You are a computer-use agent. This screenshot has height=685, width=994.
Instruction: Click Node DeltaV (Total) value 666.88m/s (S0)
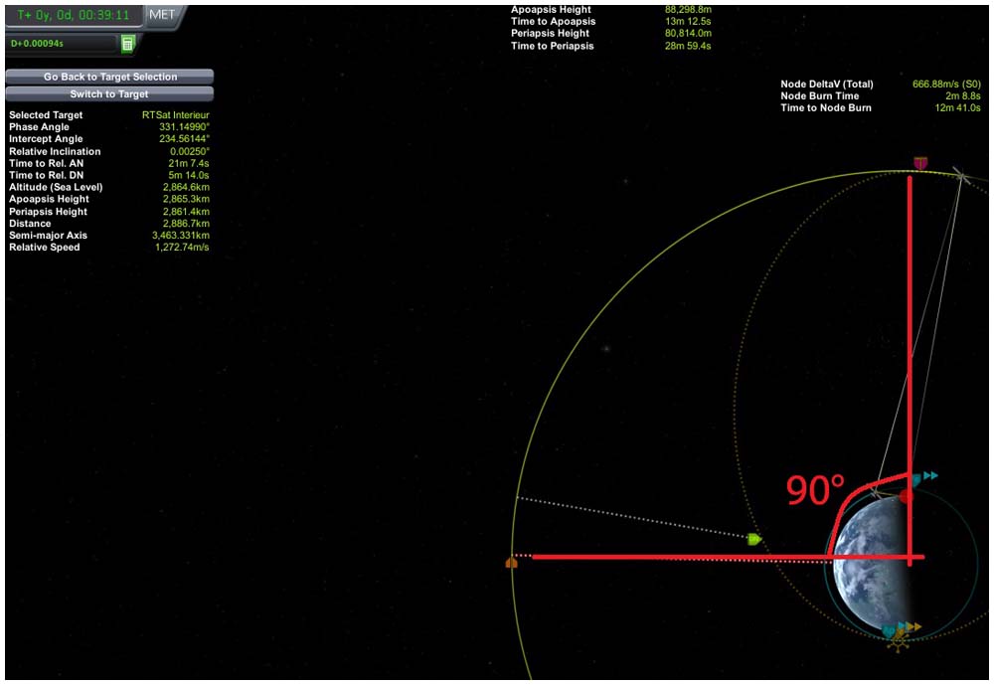946,84
